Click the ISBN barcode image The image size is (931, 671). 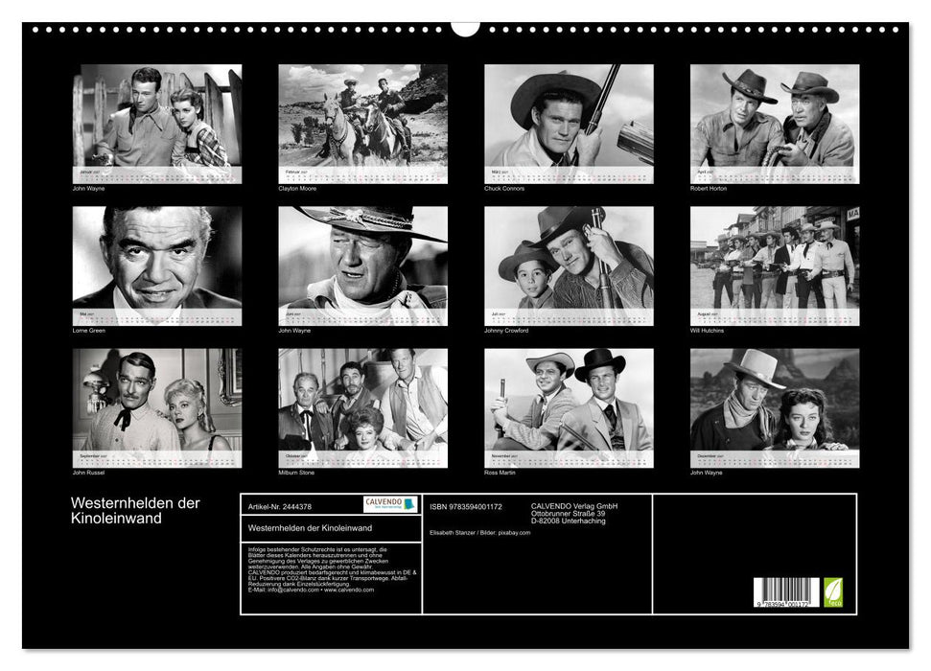[x=787, y=592]
